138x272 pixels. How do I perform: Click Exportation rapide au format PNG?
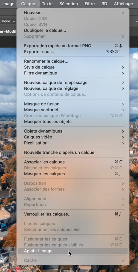coord(73,46)
